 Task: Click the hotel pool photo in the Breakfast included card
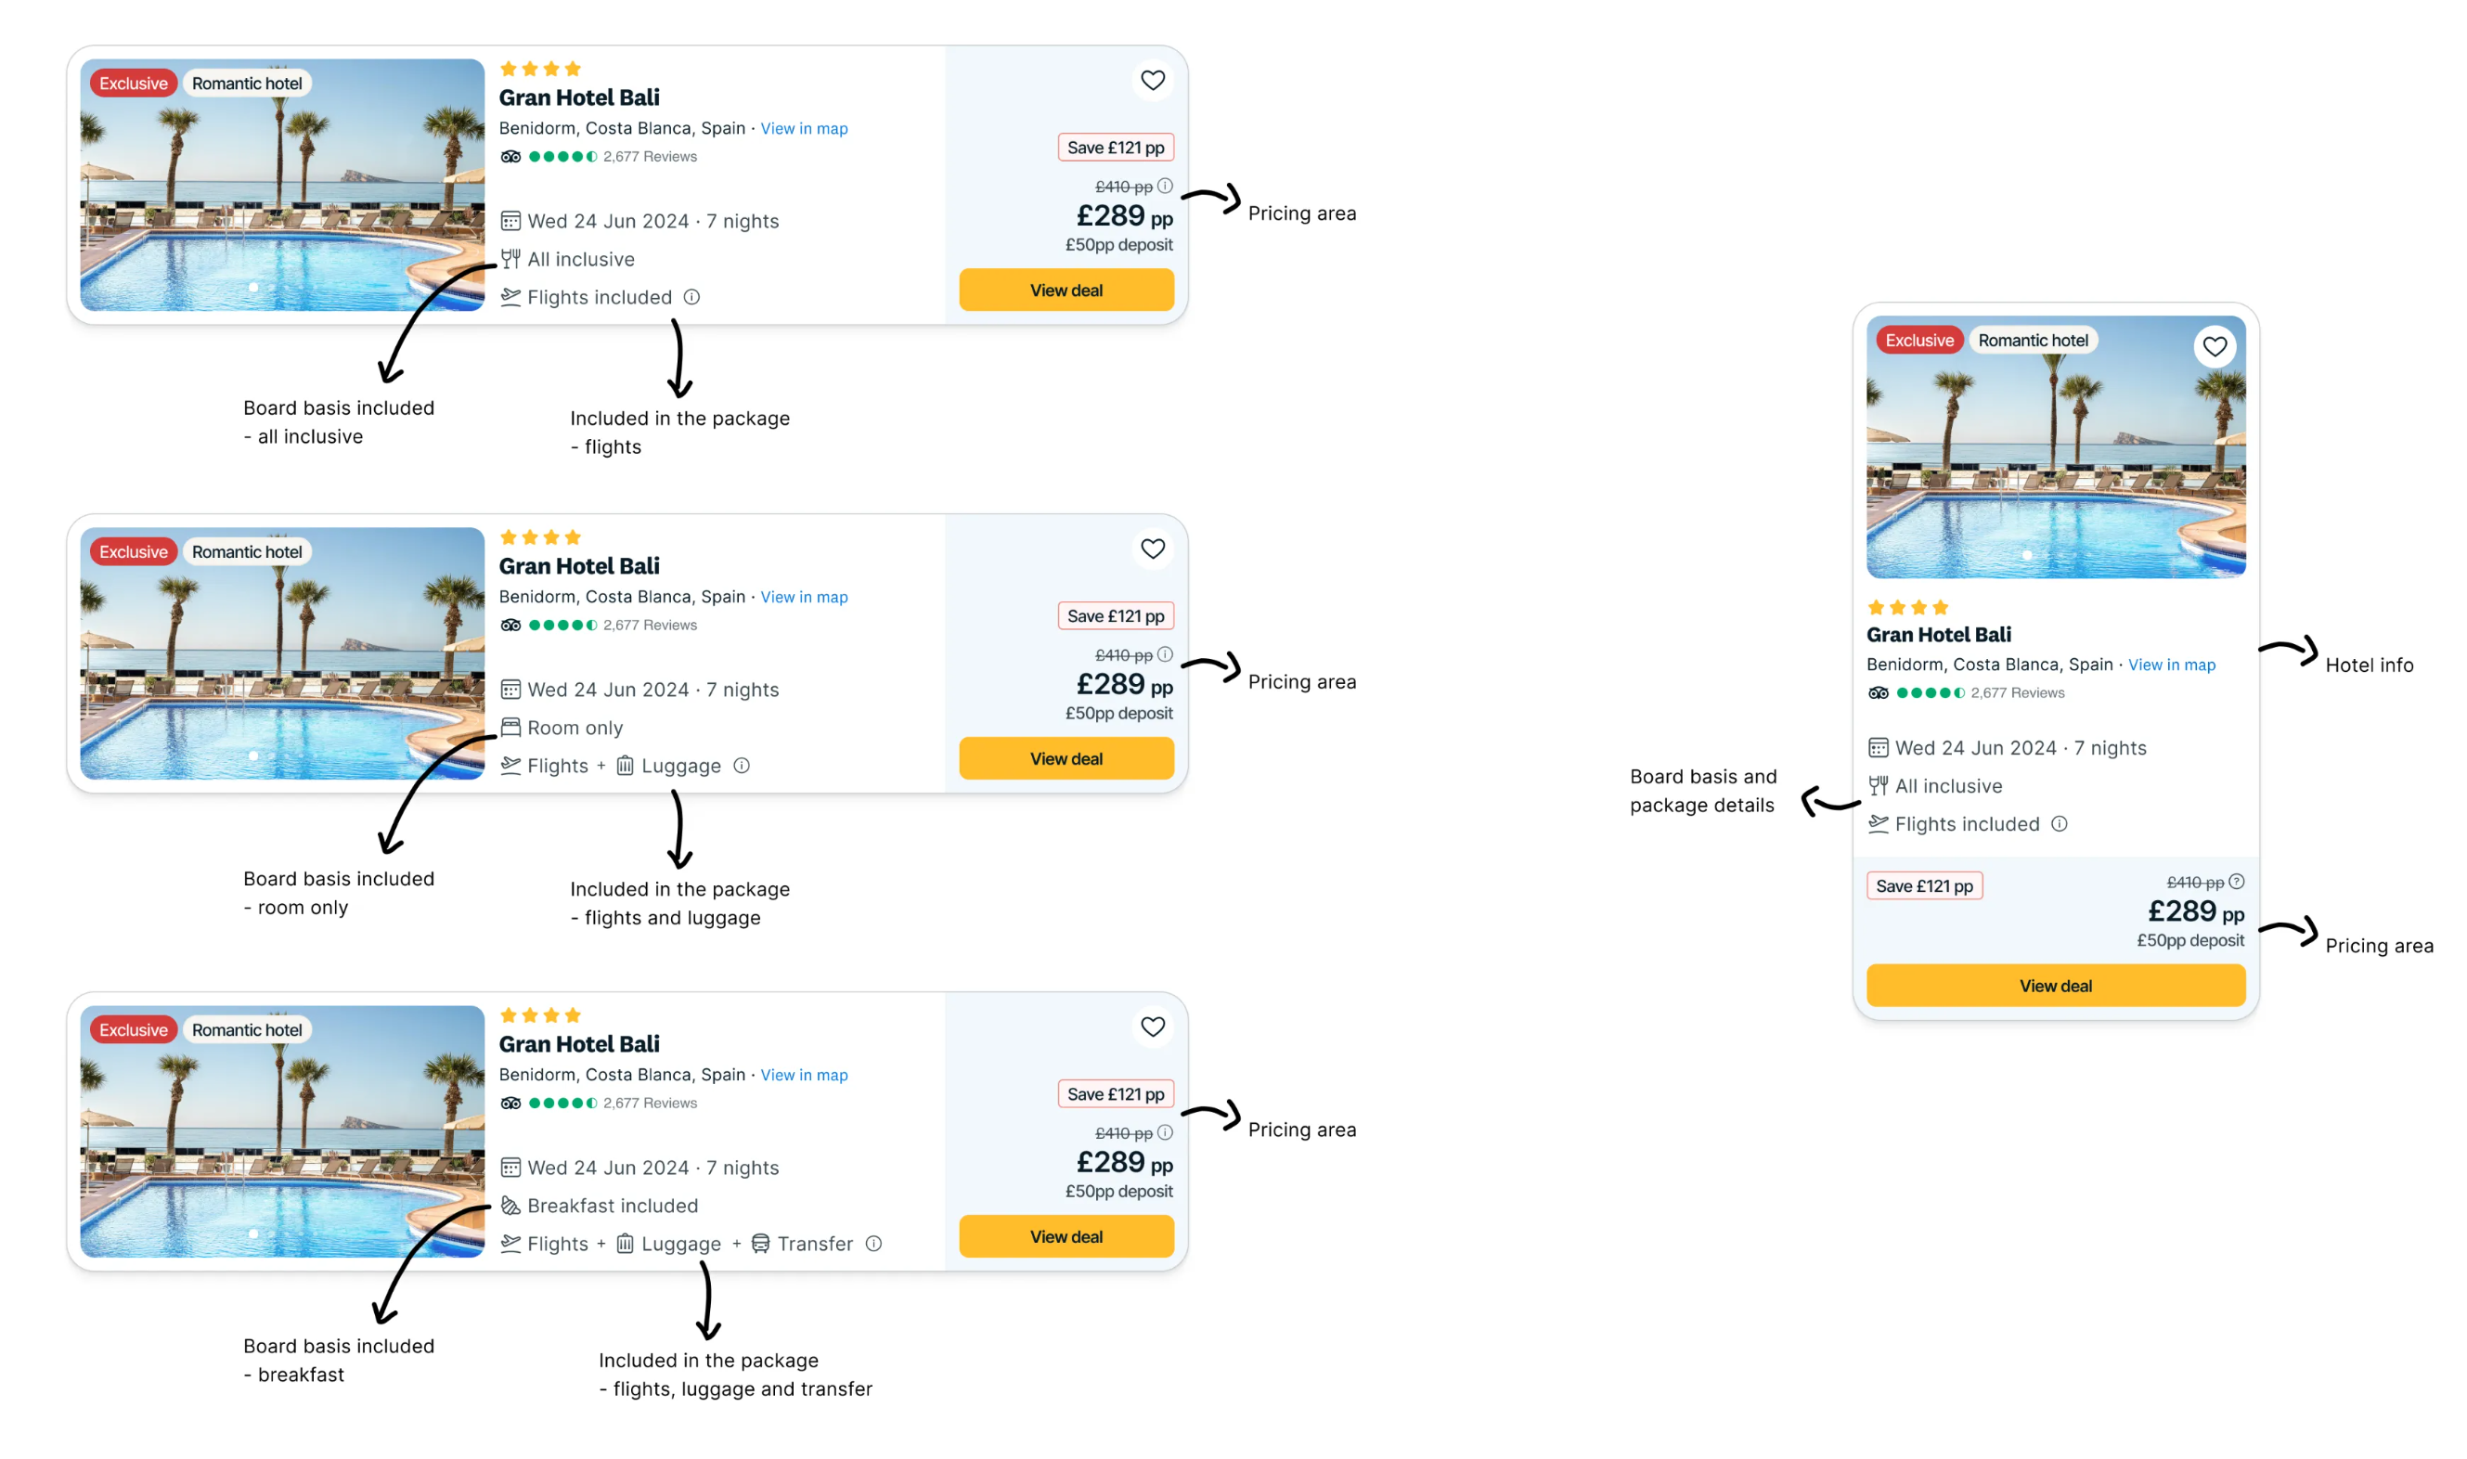point(282,1150)
